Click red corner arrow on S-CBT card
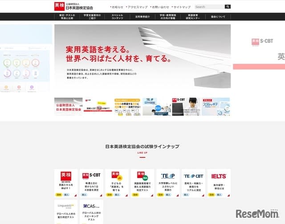 point(101,195)
